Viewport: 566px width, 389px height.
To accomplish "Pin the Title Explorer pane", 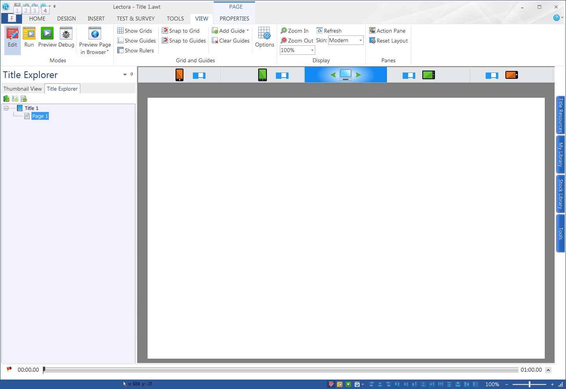I will pyautogui.click(x=131, y=74).
